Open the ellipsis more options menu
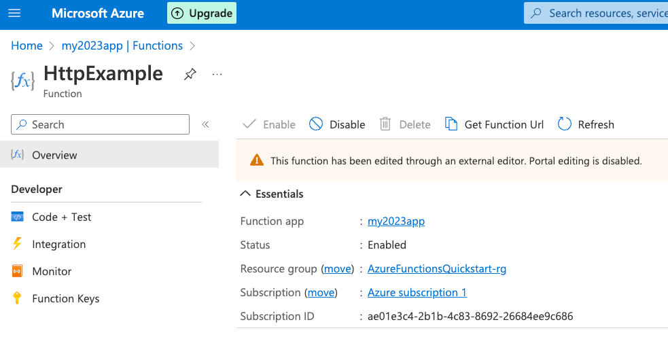This screenshot has width=668, height=337. [217, 74]
